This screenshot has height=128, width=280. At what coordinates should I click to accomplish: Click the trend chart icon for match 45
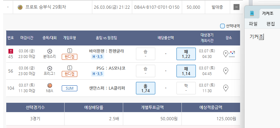pos(232,54)
